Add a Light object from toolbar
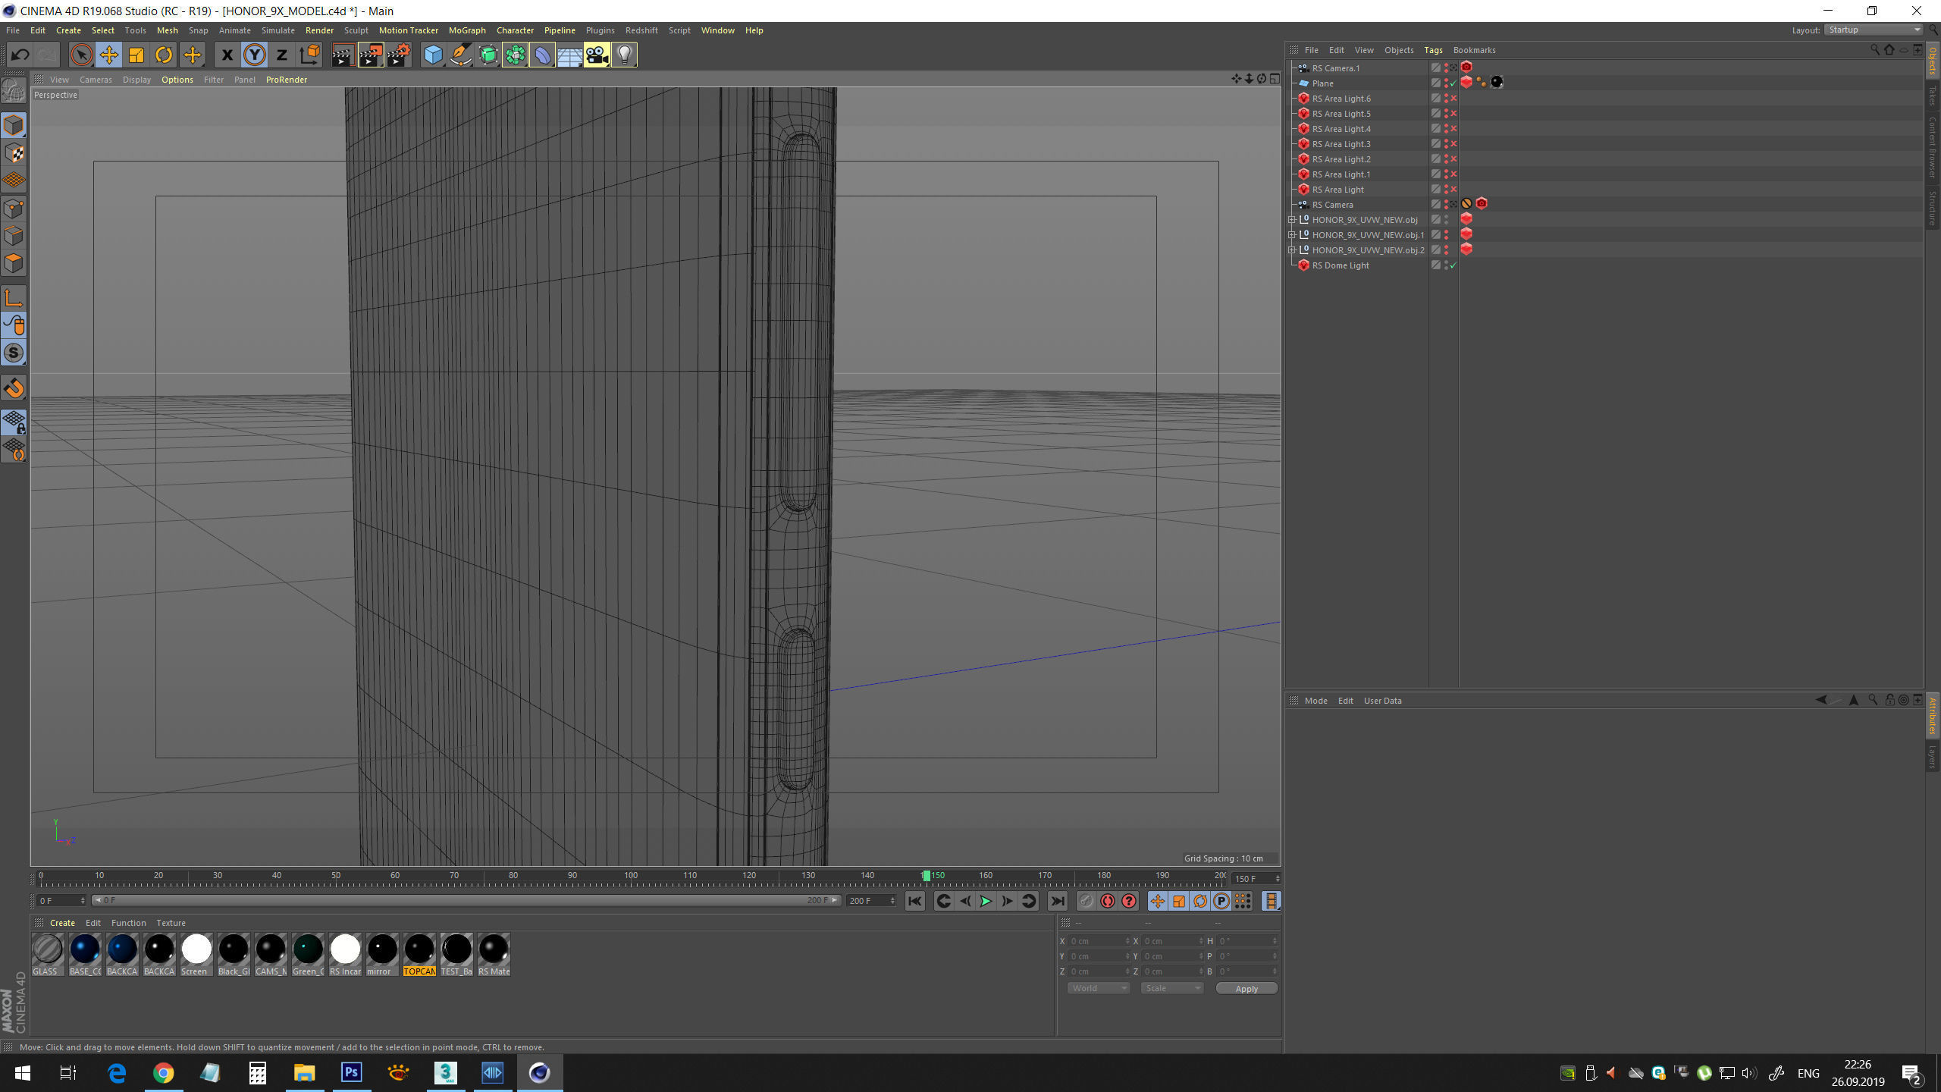1941x1092 pixels. click(x=624, y=55)
